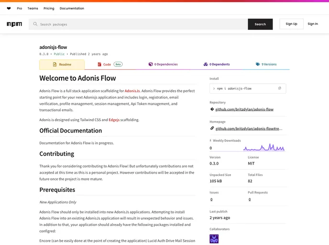Click the Weekly Downloads arrow icon

click(x=210, y=141)
